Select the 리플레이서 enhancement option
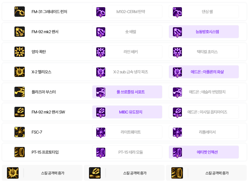249x184 pixels. pos(204,132)
